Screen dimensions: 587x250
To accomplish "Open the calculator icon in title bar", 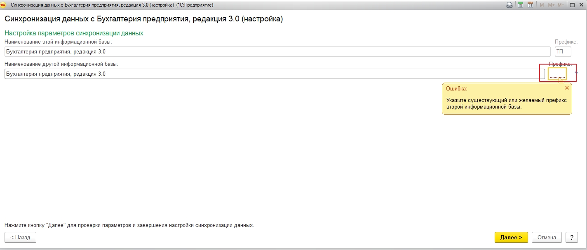I will coord(521,5).
